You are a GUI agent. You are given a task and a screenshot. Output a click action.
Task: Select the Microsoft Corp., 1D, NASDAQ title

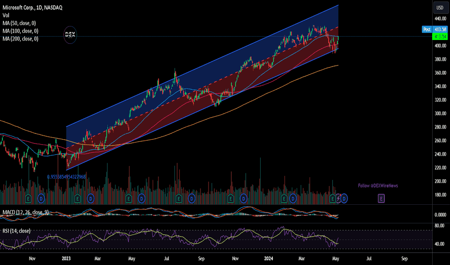(32, 8)
